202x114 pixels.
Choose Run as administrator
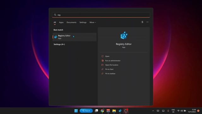coord(113,60)
